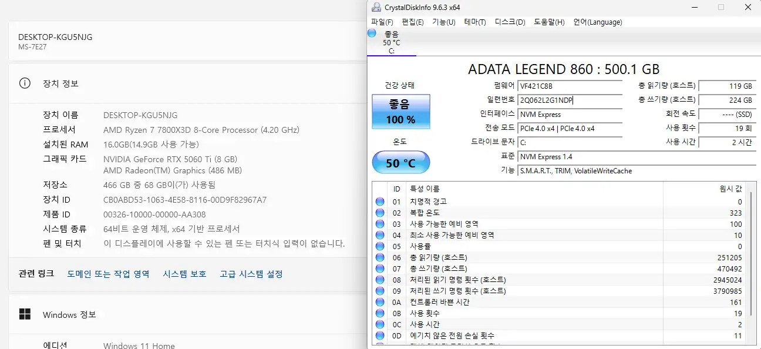
Task: Open the 기능(U) menu
Action: coord(444,22)
